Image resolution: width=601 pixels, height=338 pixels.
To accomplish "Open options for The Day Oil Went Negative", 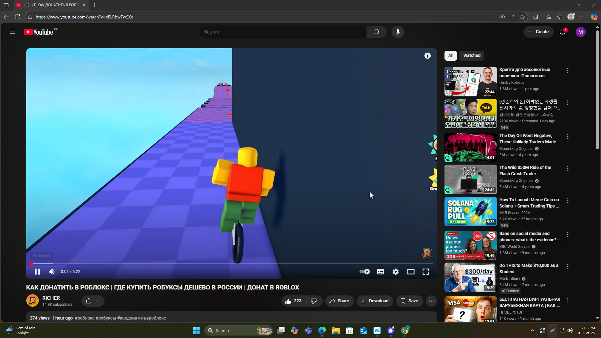I will (x=568, y=136).
